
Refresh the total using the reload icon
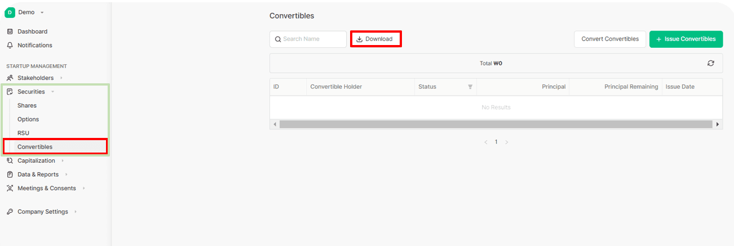tap(711, 63)
